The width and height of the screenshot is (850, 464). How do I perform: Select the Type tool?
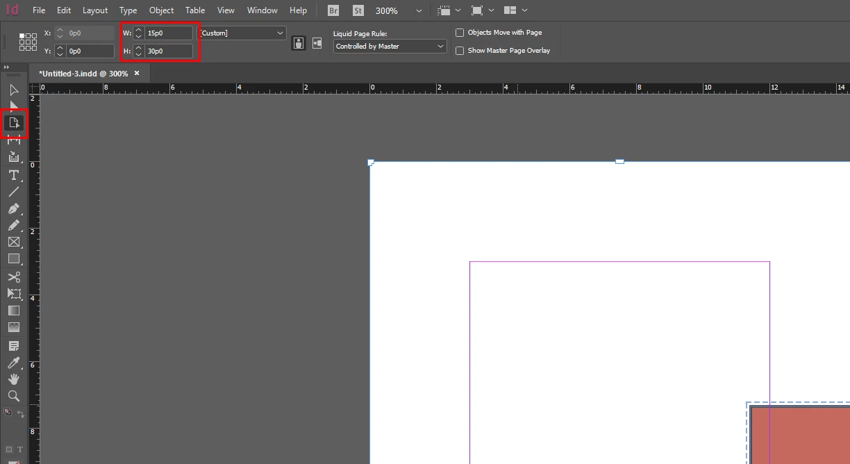14,175
